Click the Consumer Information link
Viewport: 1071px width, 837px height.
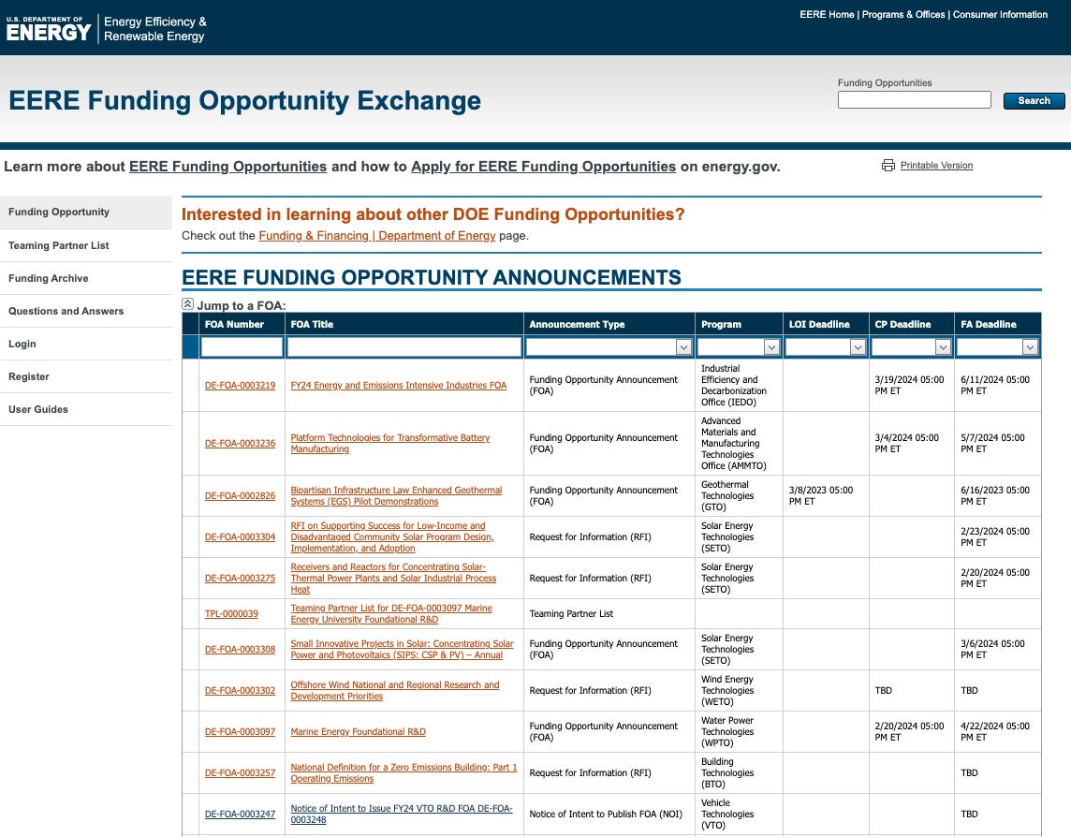pyautogui.click(x=1000, y=14)
